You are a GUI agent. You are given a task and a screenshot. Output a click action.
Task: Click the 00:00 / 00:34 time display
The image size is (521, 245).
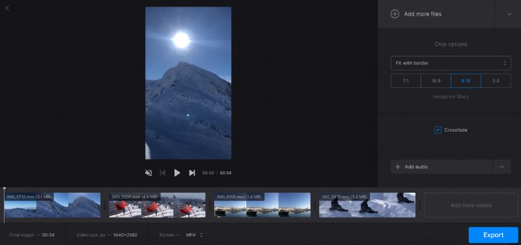tap(217, 173)
